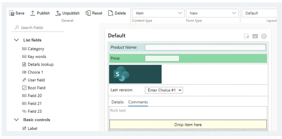Select the Price label
Image resolution: width=282 pixels, height=139 pixels.
[x=115, y=58]
